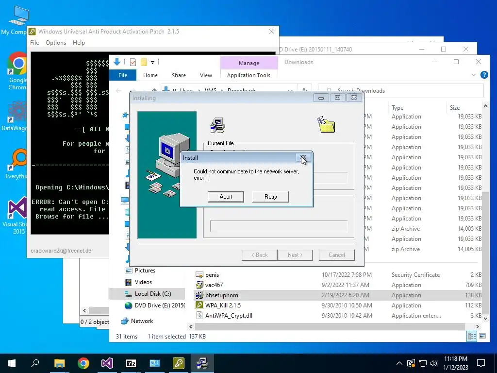Select the Manage contextual tab
The height and width of the screenshot is (373, 497).
(x=249, y=63)
